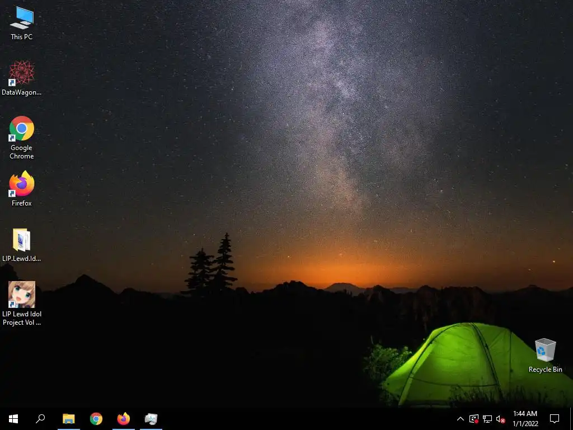Launch Chrome from the taskbar
Viewport: 573px width, 430px height.
point(96,419)
